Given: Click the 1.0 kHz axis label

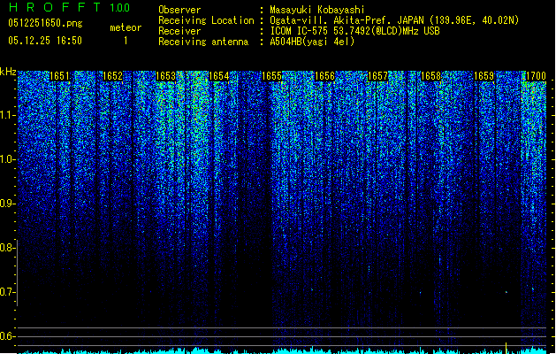Looking at the screenshot, I should (x=8, y=159).
